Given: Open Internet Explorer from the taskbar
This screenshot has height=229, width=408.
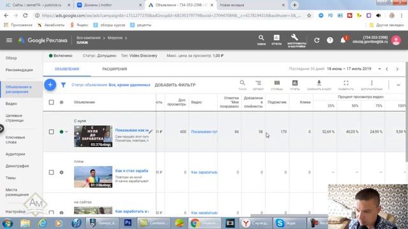Looking at the screenshot, I should click(42, 223).
